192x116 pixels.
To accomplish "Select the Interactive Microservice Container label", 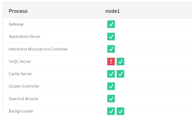I will coord(38,49).
